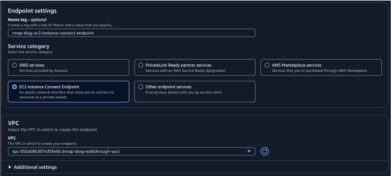Select AWS Marketplace services option

click(267, 65)
